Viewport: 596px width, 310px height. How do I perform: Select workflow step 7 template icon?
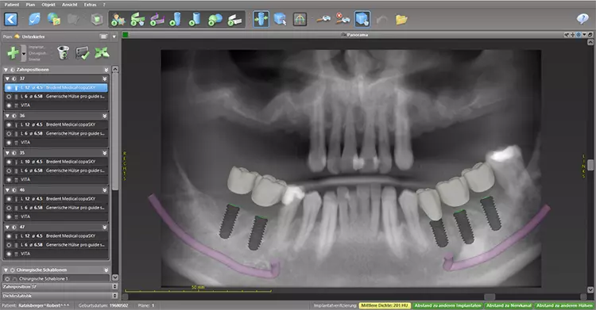pos(235,19)
